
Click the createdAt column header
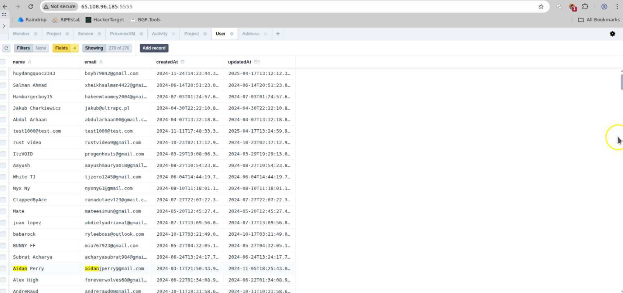coord(188,62)
